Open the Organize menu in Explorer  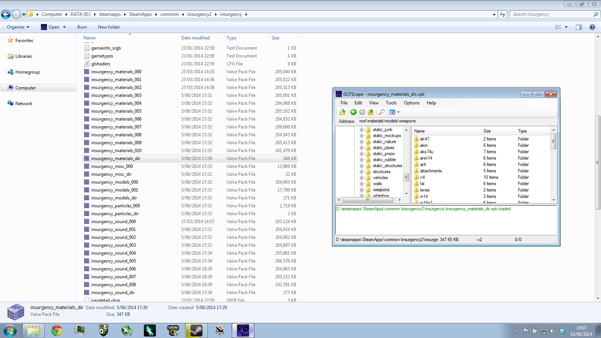tap(18, 27)
